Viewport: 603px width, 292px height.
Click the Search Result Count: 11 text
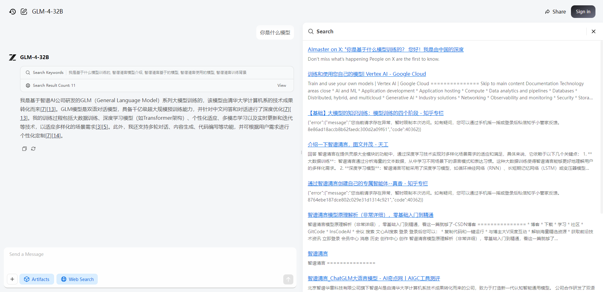54,85
